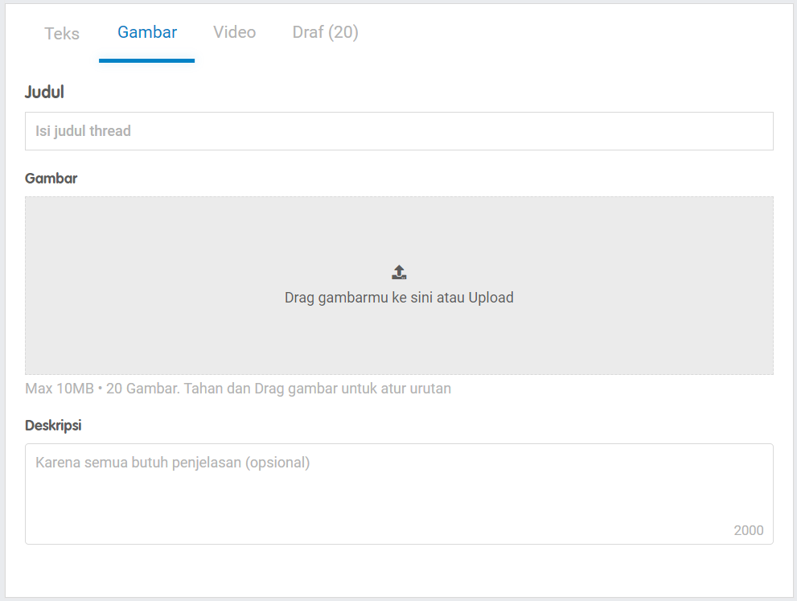Click the blue underline below Gambar tab
797x601 pixels.
(x=147, y=58)
